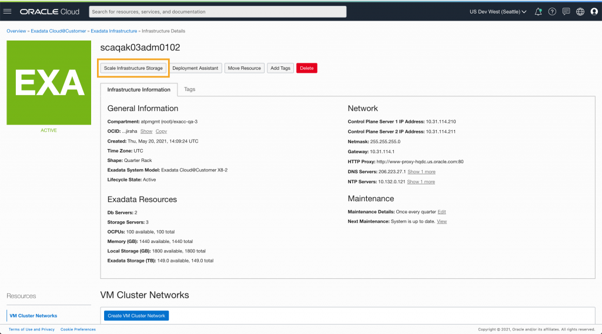Screen dimensions: 602x334
Task: Click the Db Servers count row
Action: point(122,212)
